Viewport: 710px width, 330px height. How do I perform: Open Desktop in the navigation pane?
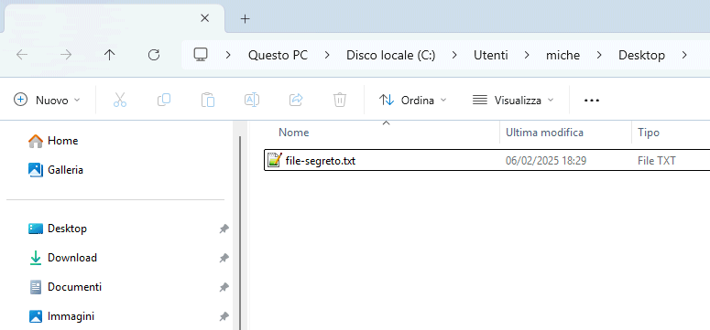pyautogui.click(x=58, y=229)
